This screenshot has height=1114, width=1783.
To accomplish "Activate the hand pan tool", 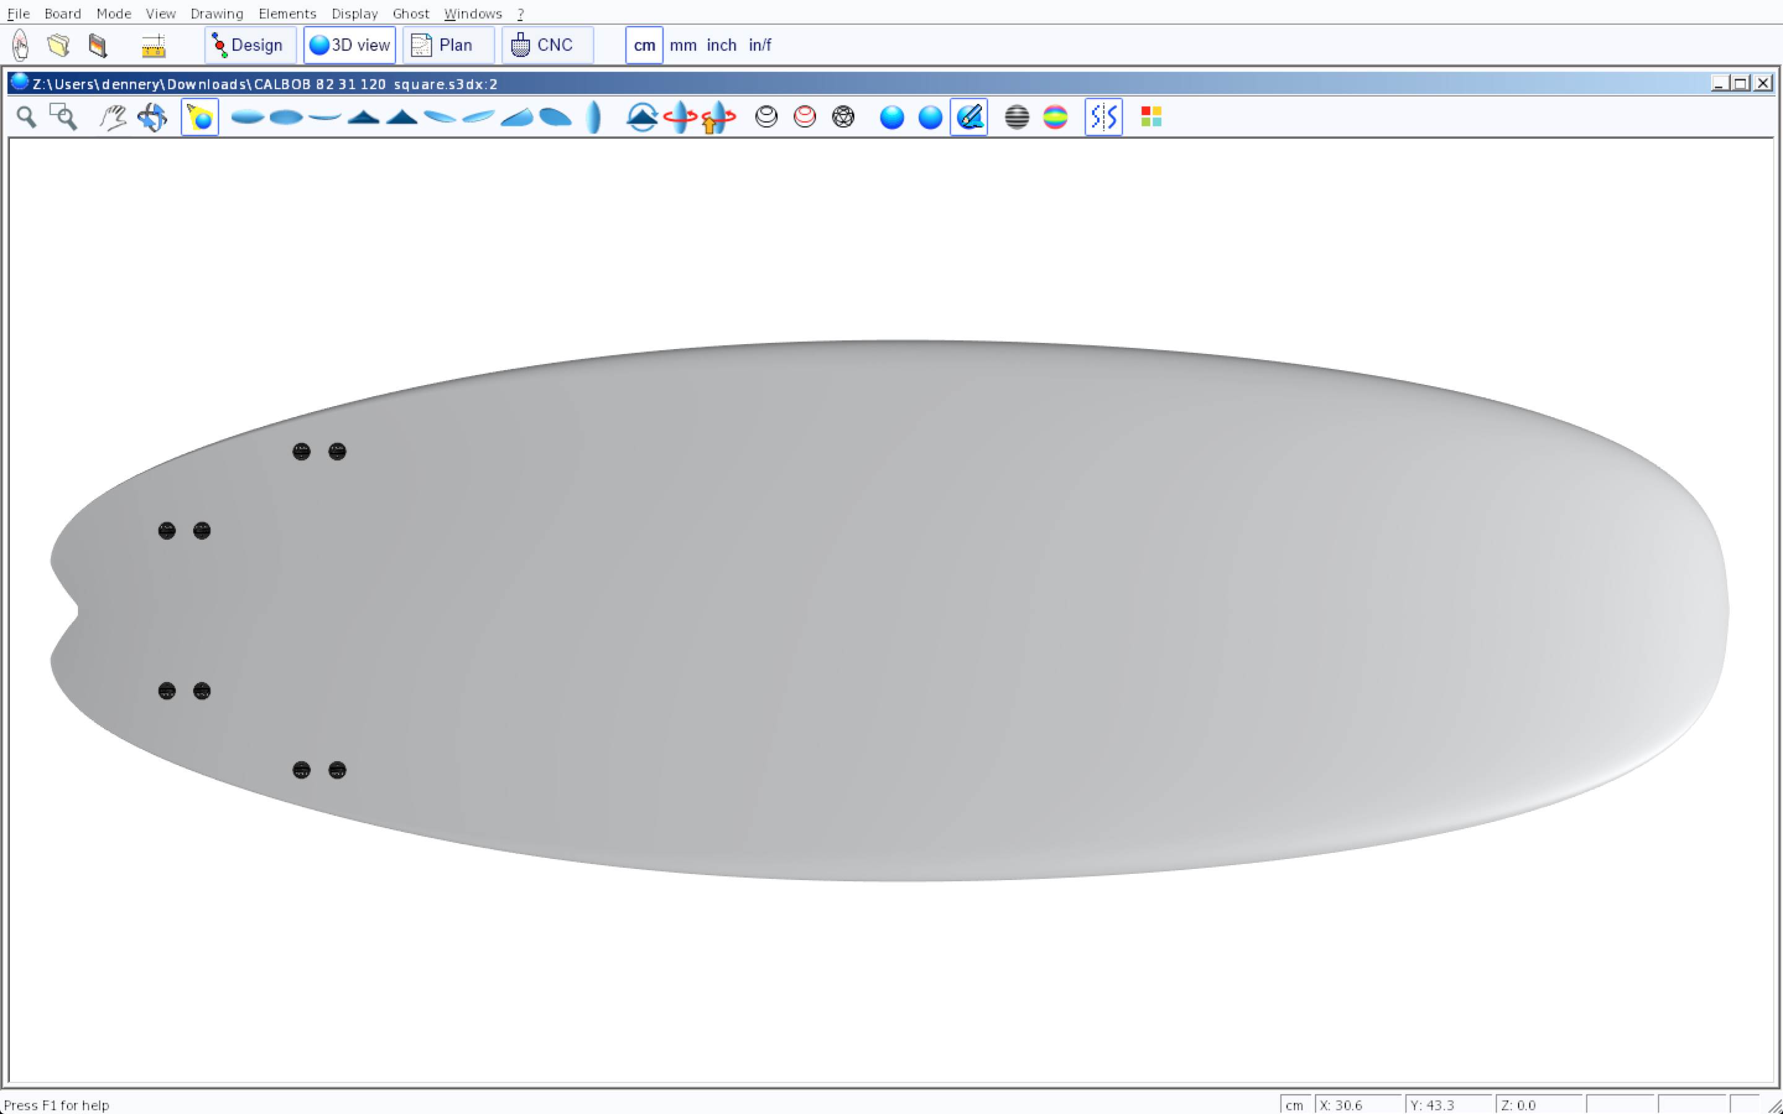I will (x=113, y=117).
